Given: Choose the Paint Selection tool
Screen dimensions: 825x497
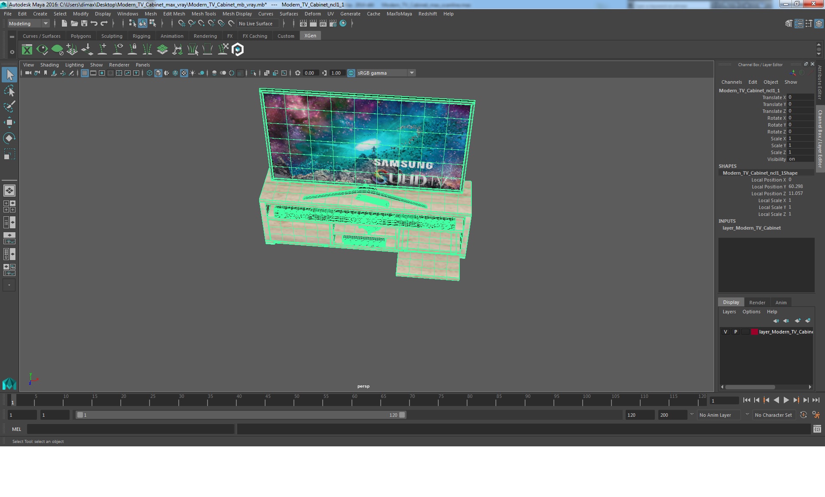Looking at the screenshot, I should [9, 106].
